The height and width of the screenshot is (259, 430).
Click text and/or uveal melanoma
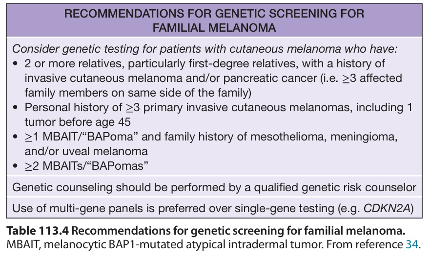(86, 151)
